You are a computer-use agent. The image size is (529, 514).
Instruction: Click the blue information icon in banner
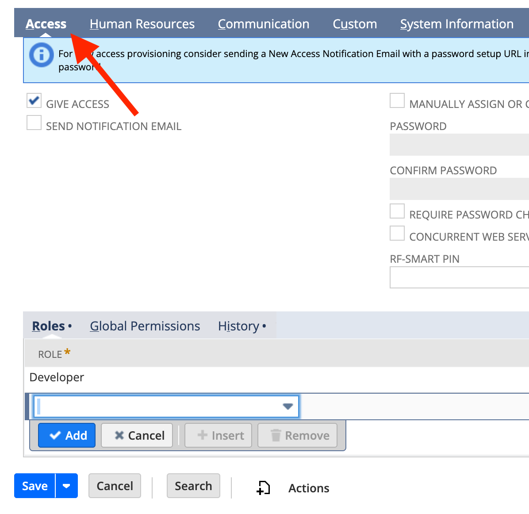(41, 55)
